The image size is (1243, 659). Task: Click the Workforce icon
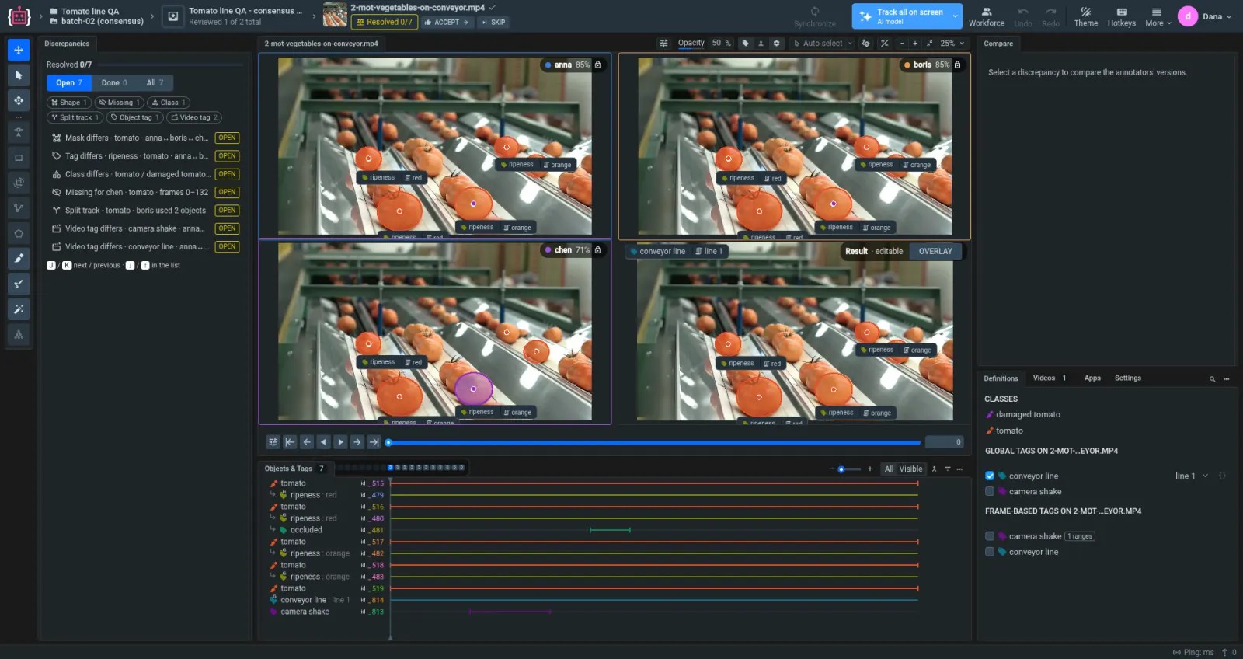(x=987, y=16)
